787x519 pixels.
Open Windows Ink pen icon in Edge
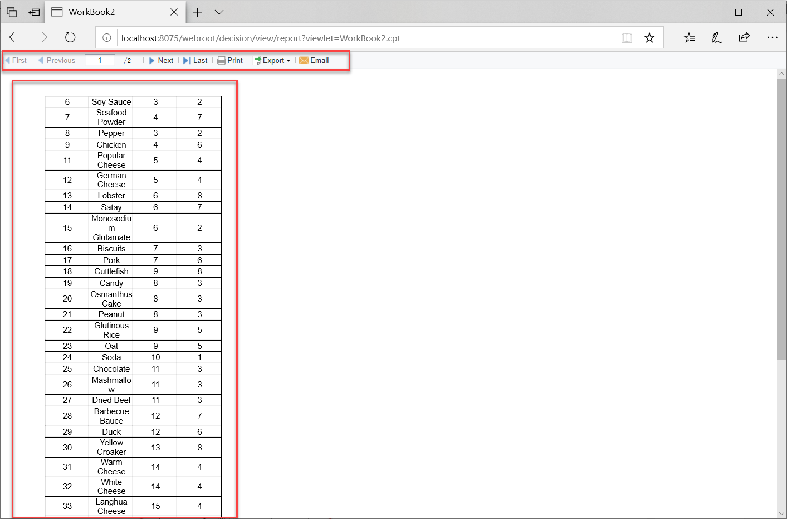[716, 37]
